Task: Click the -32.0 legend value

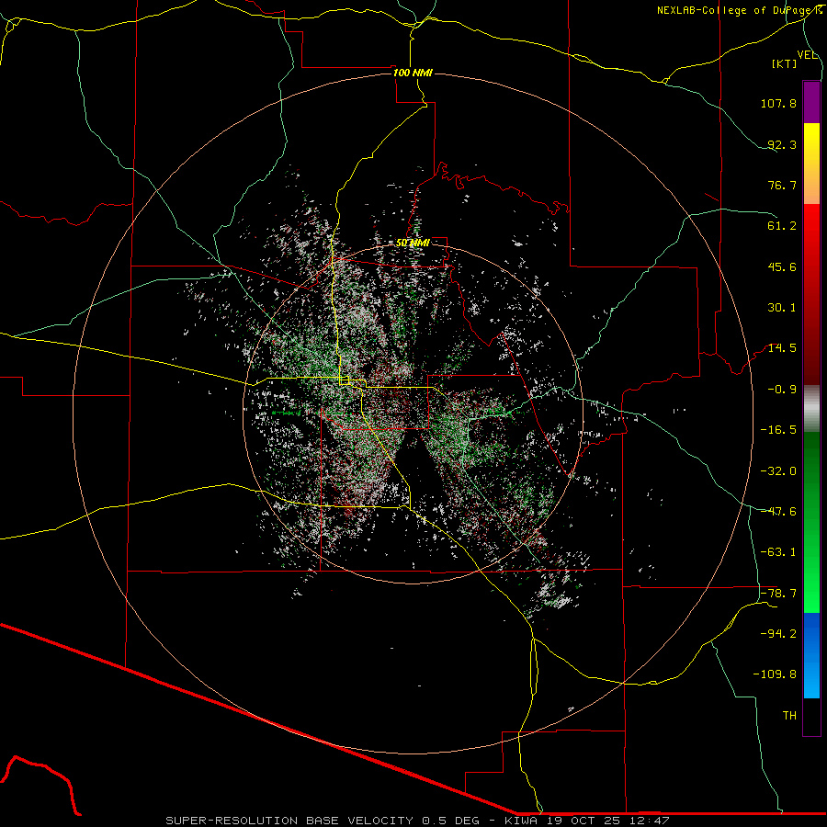Action: click(x=778, y=471)
